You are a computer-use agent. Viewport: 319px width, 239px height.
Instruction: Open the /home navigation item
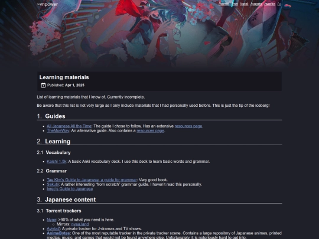[224, 4]
